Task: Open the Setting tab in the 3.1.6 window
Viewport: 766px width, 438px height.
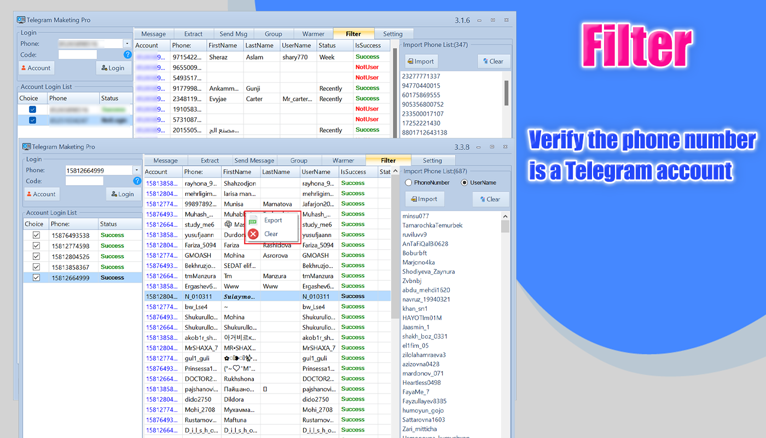Action: point(392,33)
